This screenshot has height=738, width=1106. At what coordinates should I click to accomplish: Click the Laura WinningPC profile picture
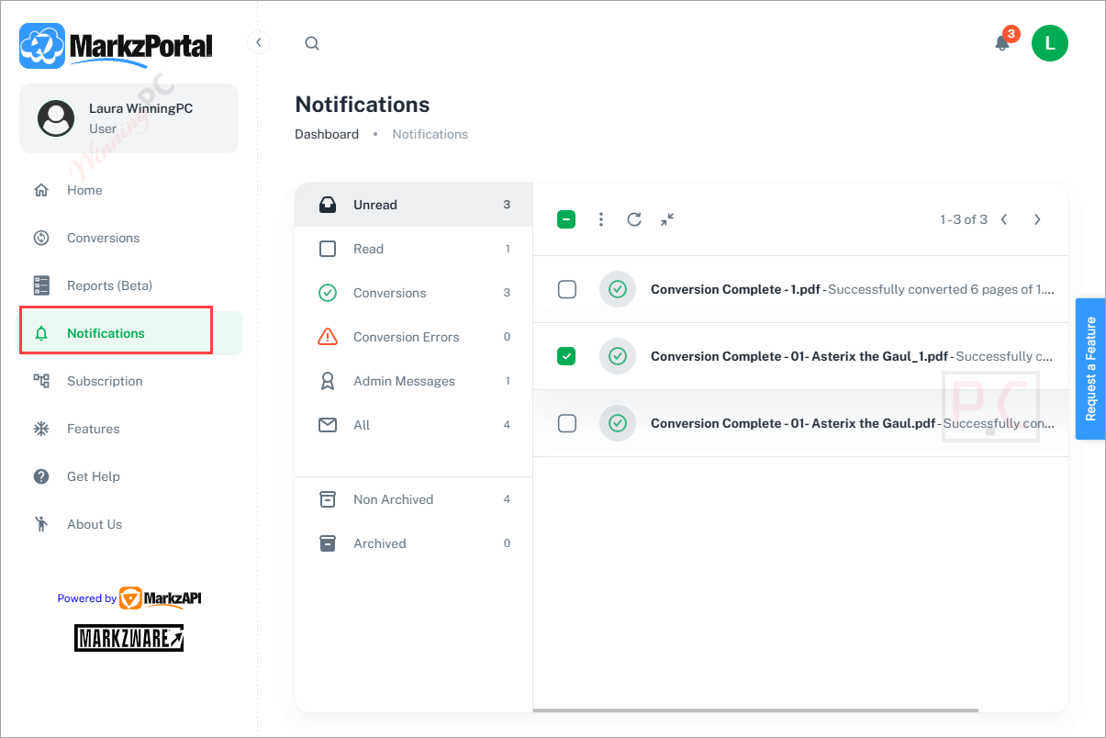click(x=56, y=118)
